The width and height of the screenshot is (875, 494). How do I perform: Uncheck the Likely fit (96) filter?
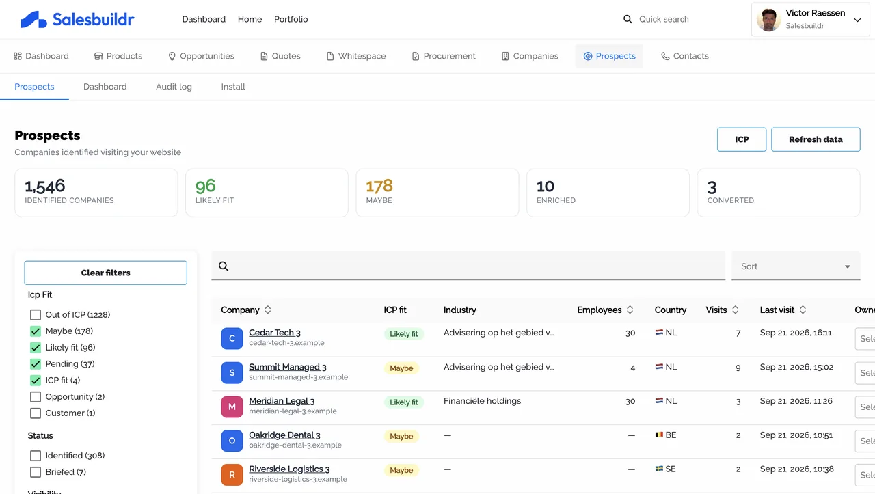pyautogui.click(x=36, y=348)
